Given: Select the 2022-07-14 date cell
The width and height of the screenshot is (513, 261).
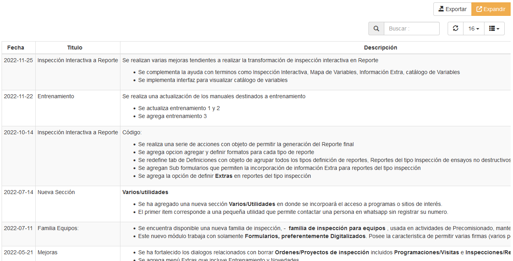Looking at the screenshot, I should pos(18,192).
